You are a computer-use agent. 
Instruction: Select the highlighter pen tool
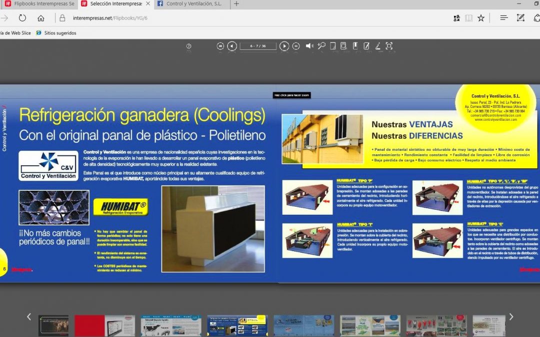coord(378,46)
